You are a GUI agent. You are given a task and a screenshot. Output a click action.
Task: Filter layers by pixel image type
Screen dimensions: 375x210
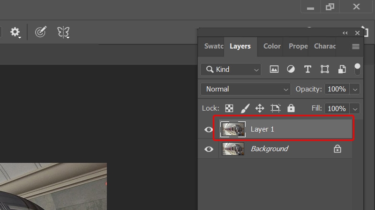tap(274, 69)
